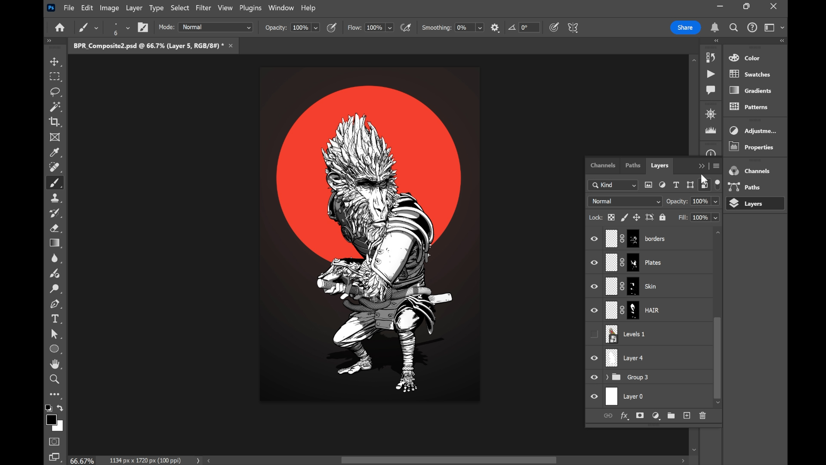The height and width of the screenshot is (465, 826).
Task: Open layer style fx menu
Action: [625, 416]
